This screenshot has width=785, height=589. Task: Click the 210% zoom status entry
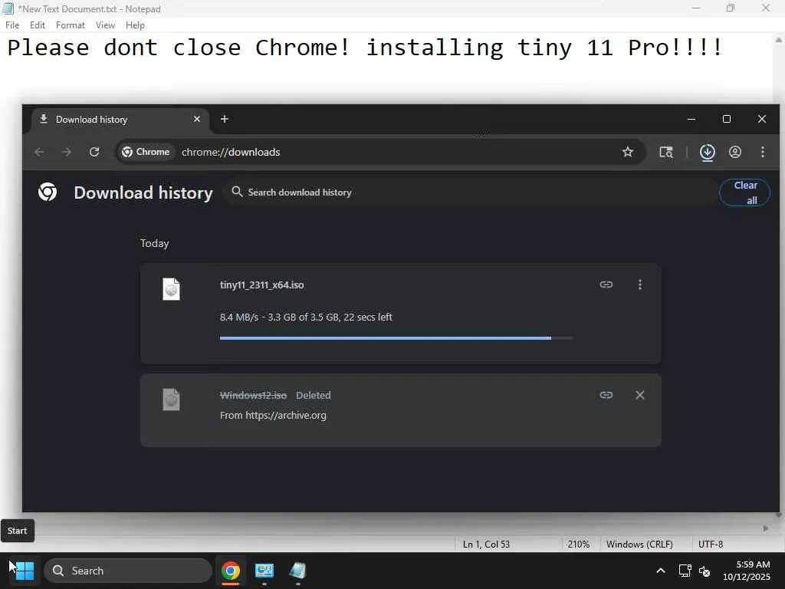(578, 544)
